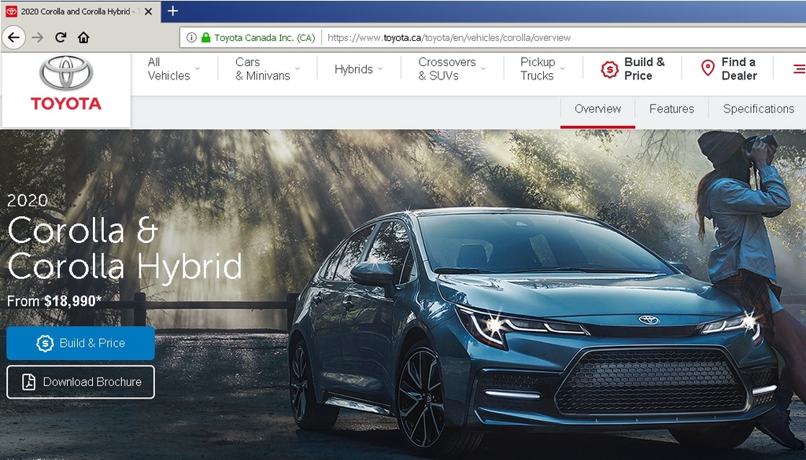Click the Toyota logo to go home
This screenshot has width=806, height=460.
pyautogui.click(x=66, y=83)
